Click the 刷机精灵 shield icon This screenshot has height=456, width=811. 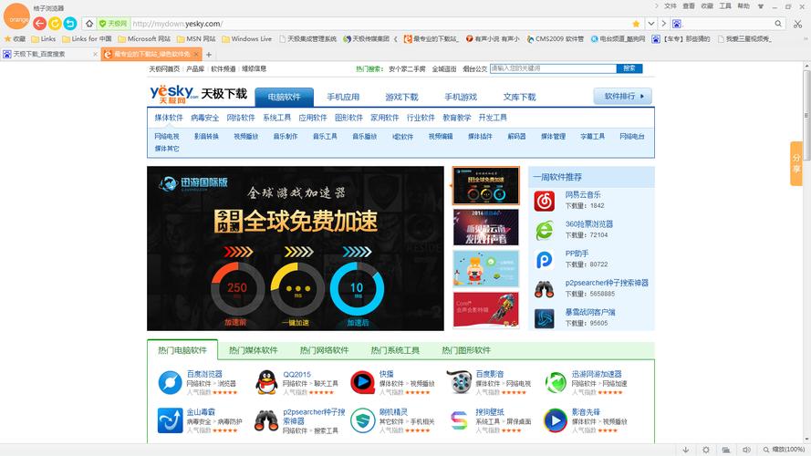362,420
